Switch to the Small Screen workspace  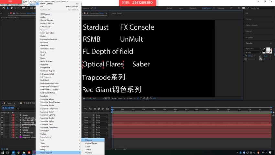pos(206,8)
